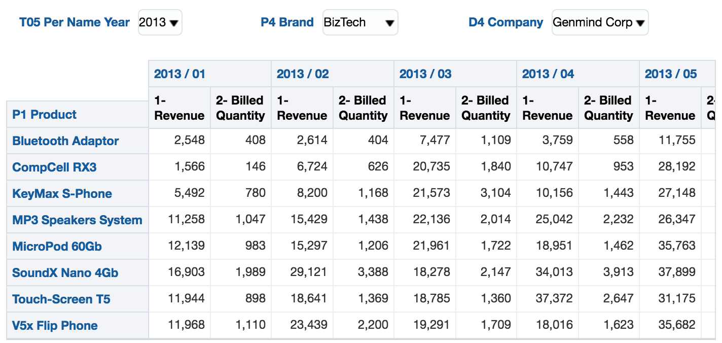The height and width of the screenshot is (343, 722).
Task: Click the 2013 / 03 column group header
Action: (x=424, y=74)
